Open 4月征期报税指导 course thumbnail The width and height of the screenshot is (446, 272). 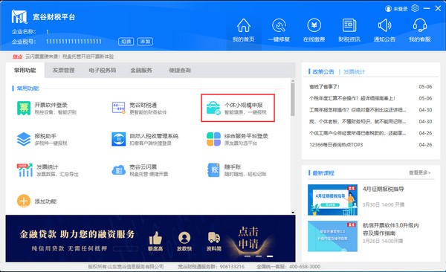tap(332, 200)
